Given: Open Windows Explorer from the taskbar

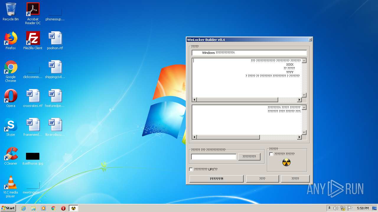Looking at the screenshot, I should [33, 208].
